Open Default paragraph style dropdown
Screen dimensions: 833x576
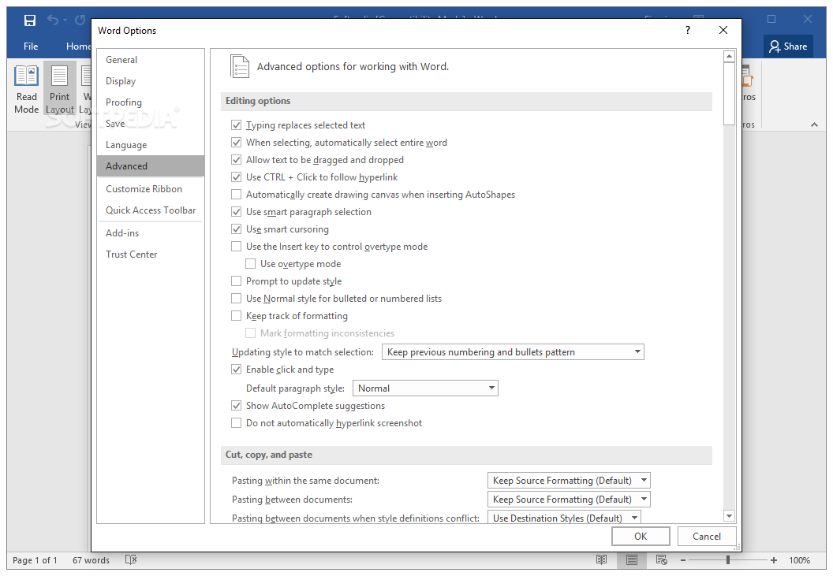pyautogui.click(x=425, y=388)
